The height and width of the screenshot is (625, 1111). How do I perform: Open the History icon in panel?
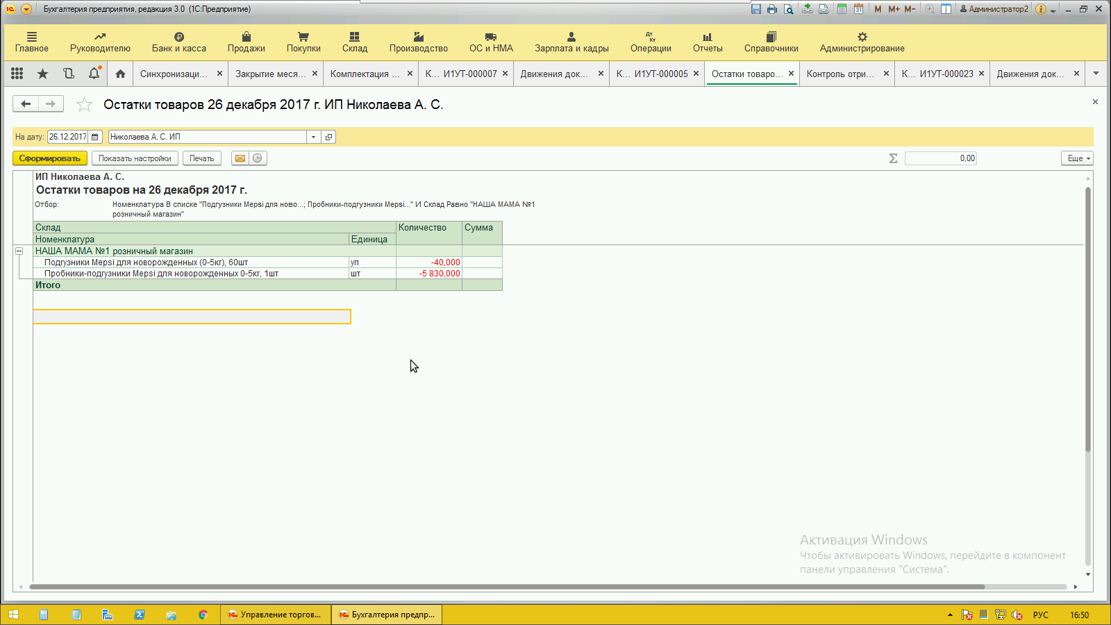click(68, 74)
